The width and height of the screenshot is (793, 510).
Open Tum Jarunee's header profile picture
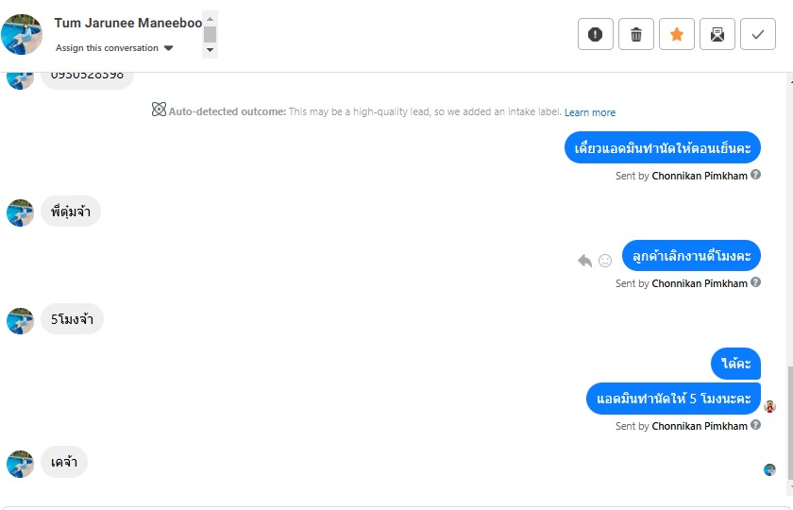(x=22, y=34)
